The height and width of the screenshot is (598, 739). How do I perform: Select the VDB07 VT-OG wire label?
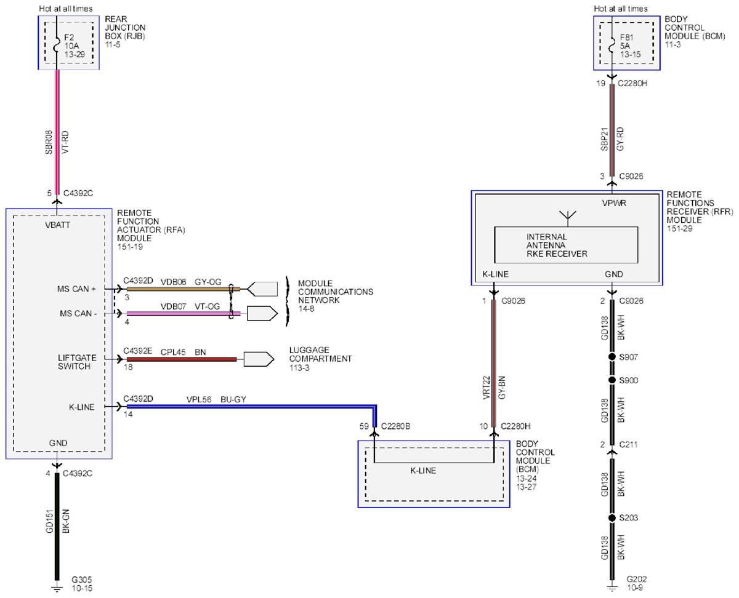pos(191,306)
